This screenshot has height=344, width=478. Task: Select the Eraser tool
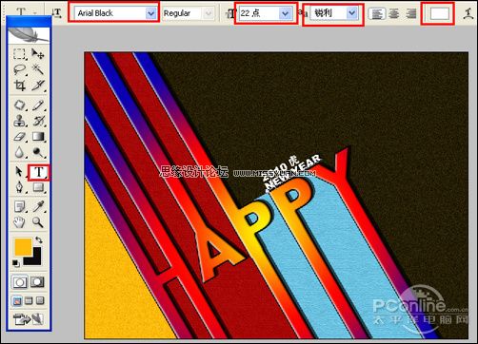coord(19,137)
